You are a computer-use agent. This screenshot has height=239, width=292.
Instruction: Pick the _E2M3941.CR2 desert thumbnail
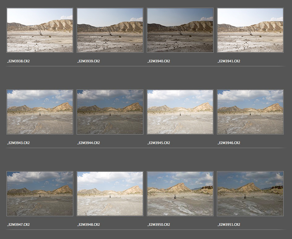250,30
